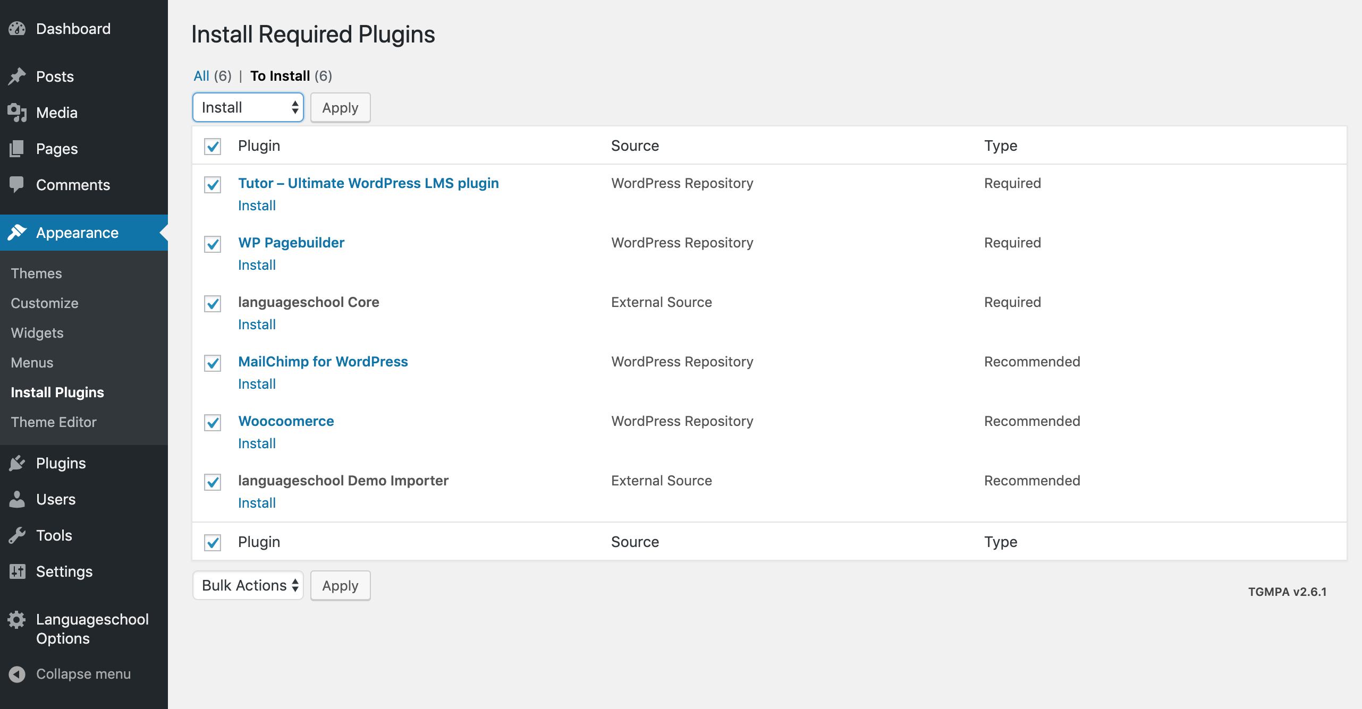Open Tutor – Ultimate WordPress LMS plugin link
This screenshot has height=709, width=1362.
point(368,183)
